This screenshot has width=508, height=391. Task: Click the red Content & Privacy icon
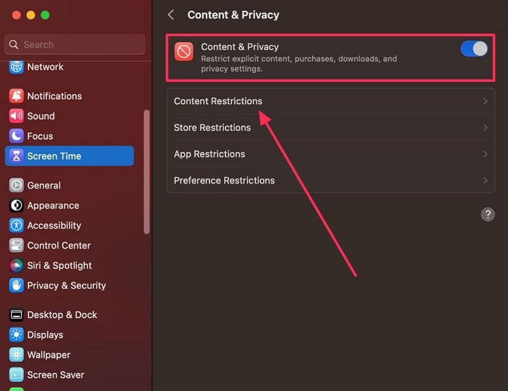click(184, 52)
